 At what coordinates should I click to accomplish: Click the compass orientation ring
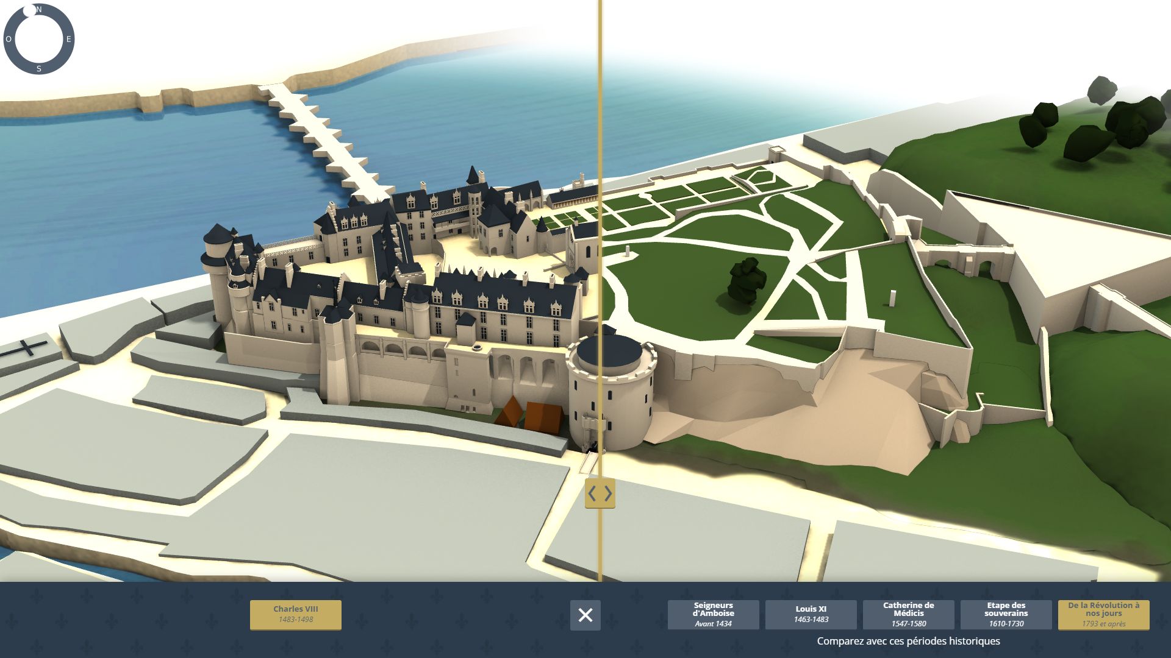(39, 39)
